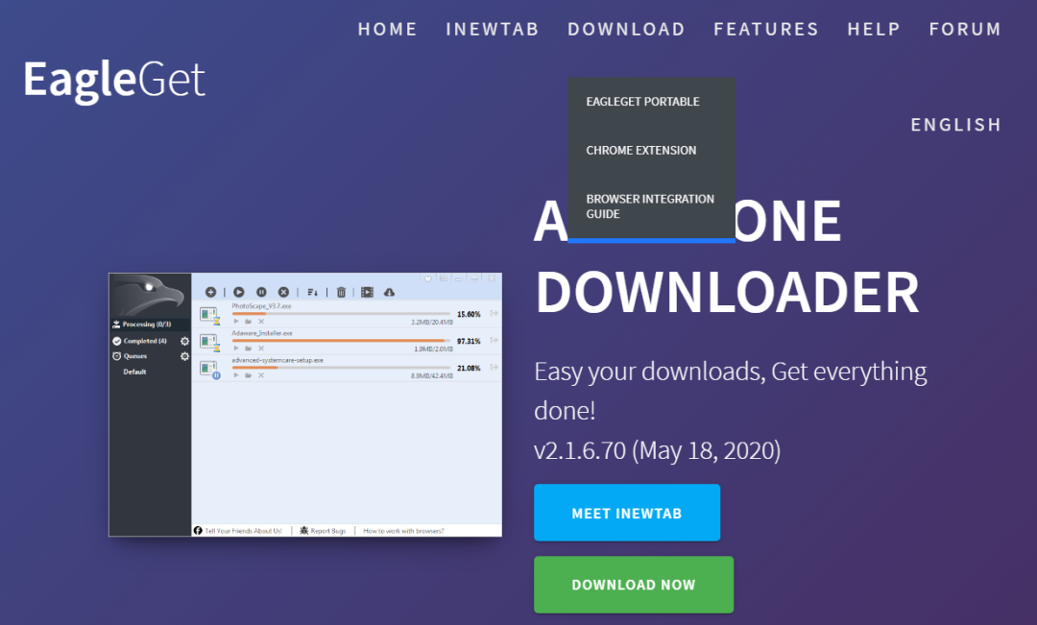Image resolution: width=1037 pixels, height=625 pixels.
Task: Click the version v2.1.6.70 text
Action: tap(580, 450)
